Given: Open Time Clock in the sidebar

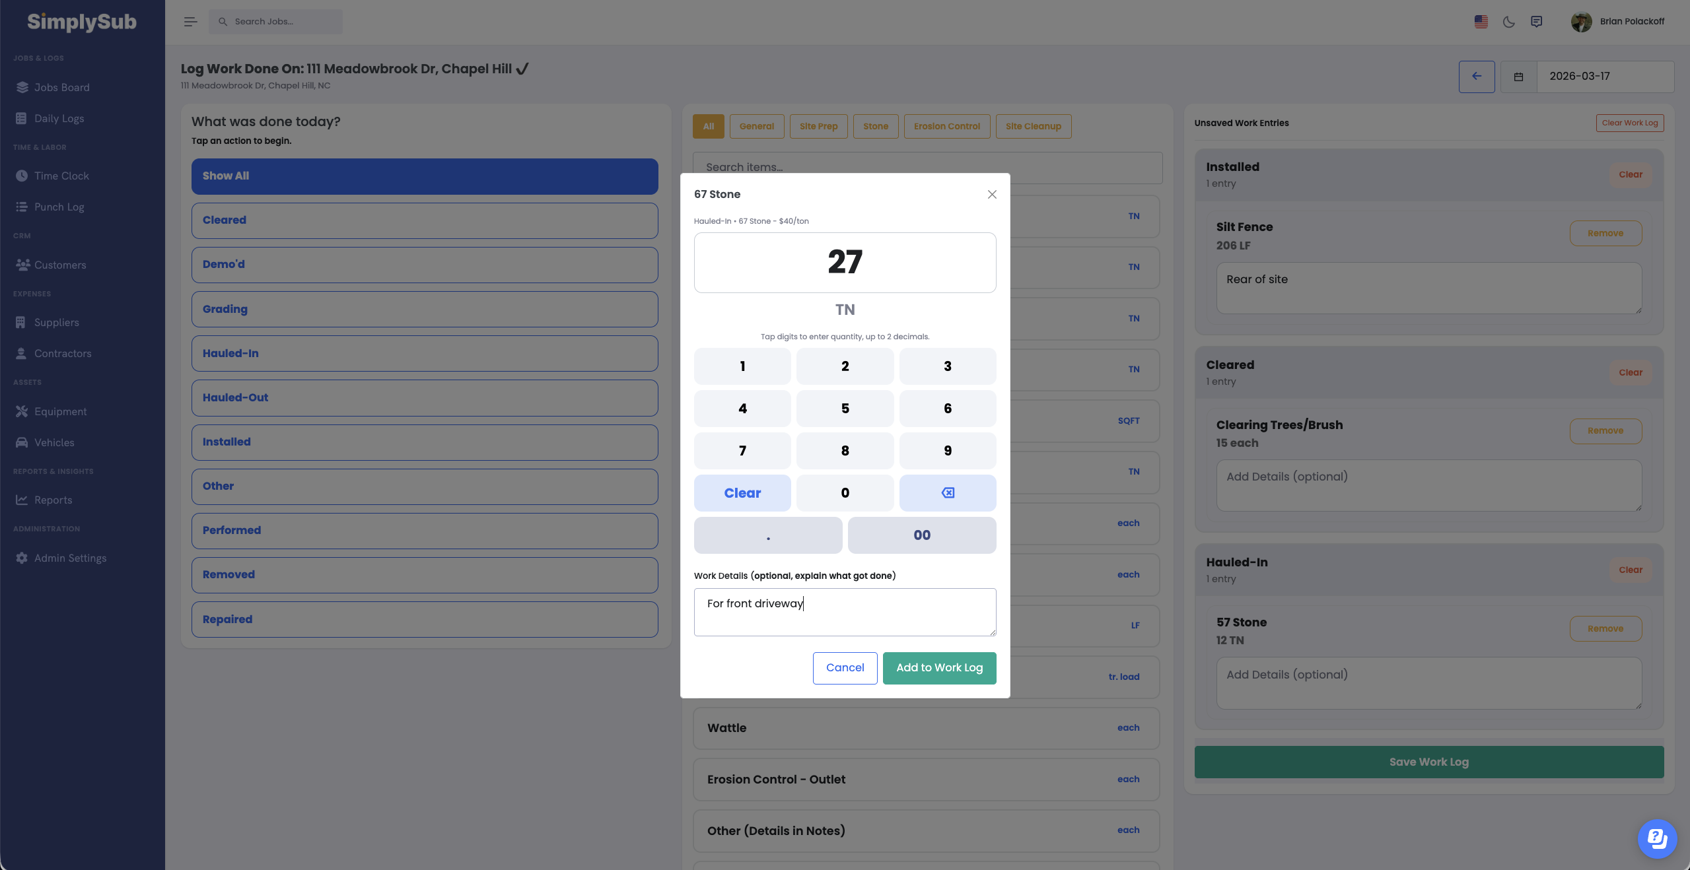Looking at the screenshot, I should click(x=61, y=176).
